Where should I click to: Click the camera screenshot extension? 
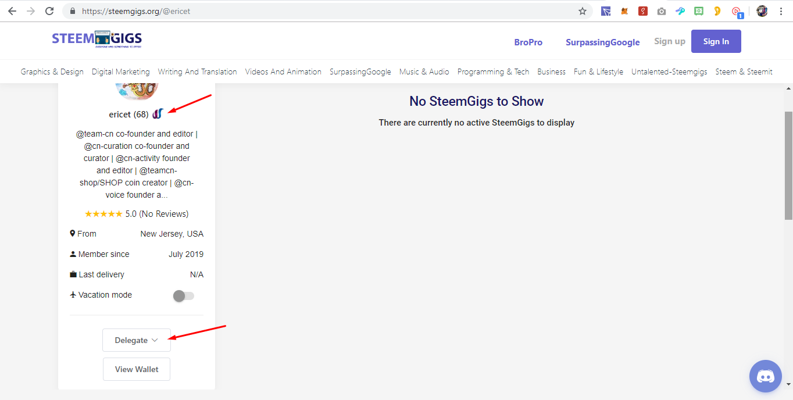coord(662,11)
